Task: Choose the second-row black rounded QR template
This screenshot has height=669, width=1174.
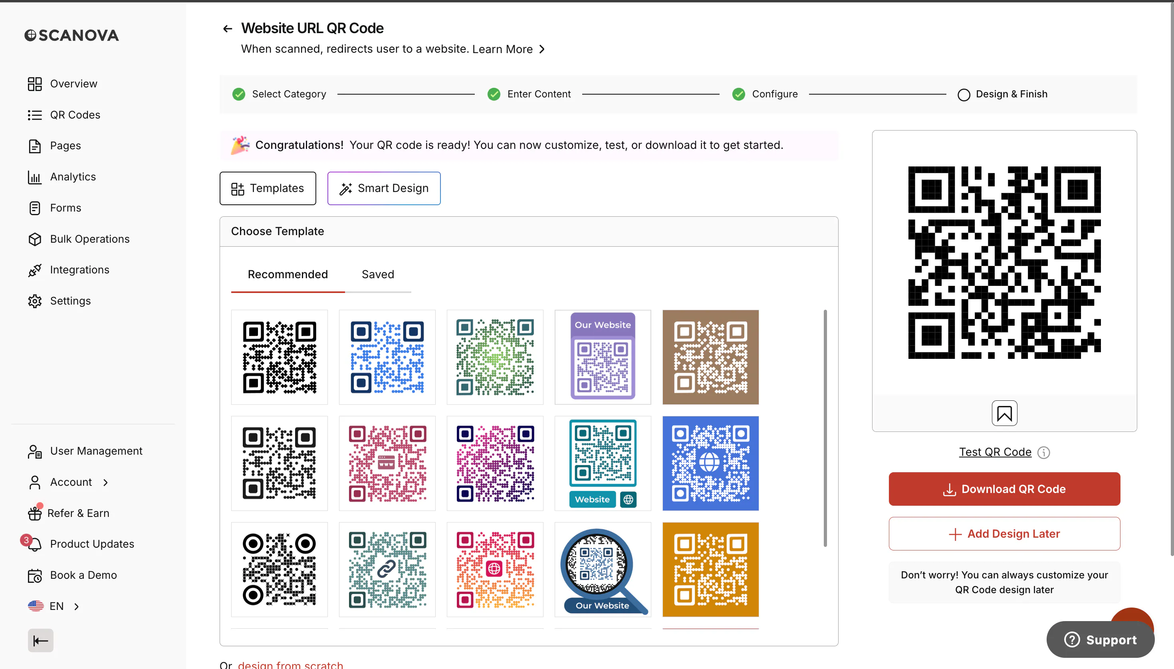Action: coord(279,463)
